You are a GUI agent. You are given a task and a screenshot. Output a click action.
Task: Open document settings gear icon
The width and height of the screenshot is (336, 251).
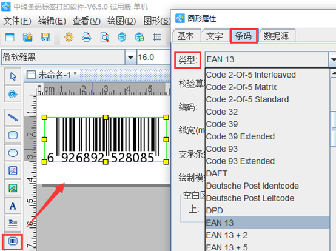click(x=69, y=37)
